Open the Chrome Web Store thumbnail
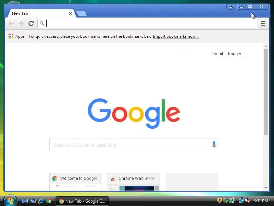 pyautogui.click(x=134, y=182)
